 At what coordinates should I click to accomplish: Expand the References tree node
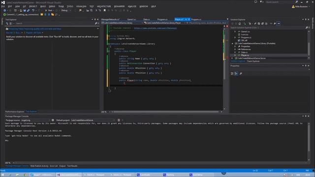[235, 49]
